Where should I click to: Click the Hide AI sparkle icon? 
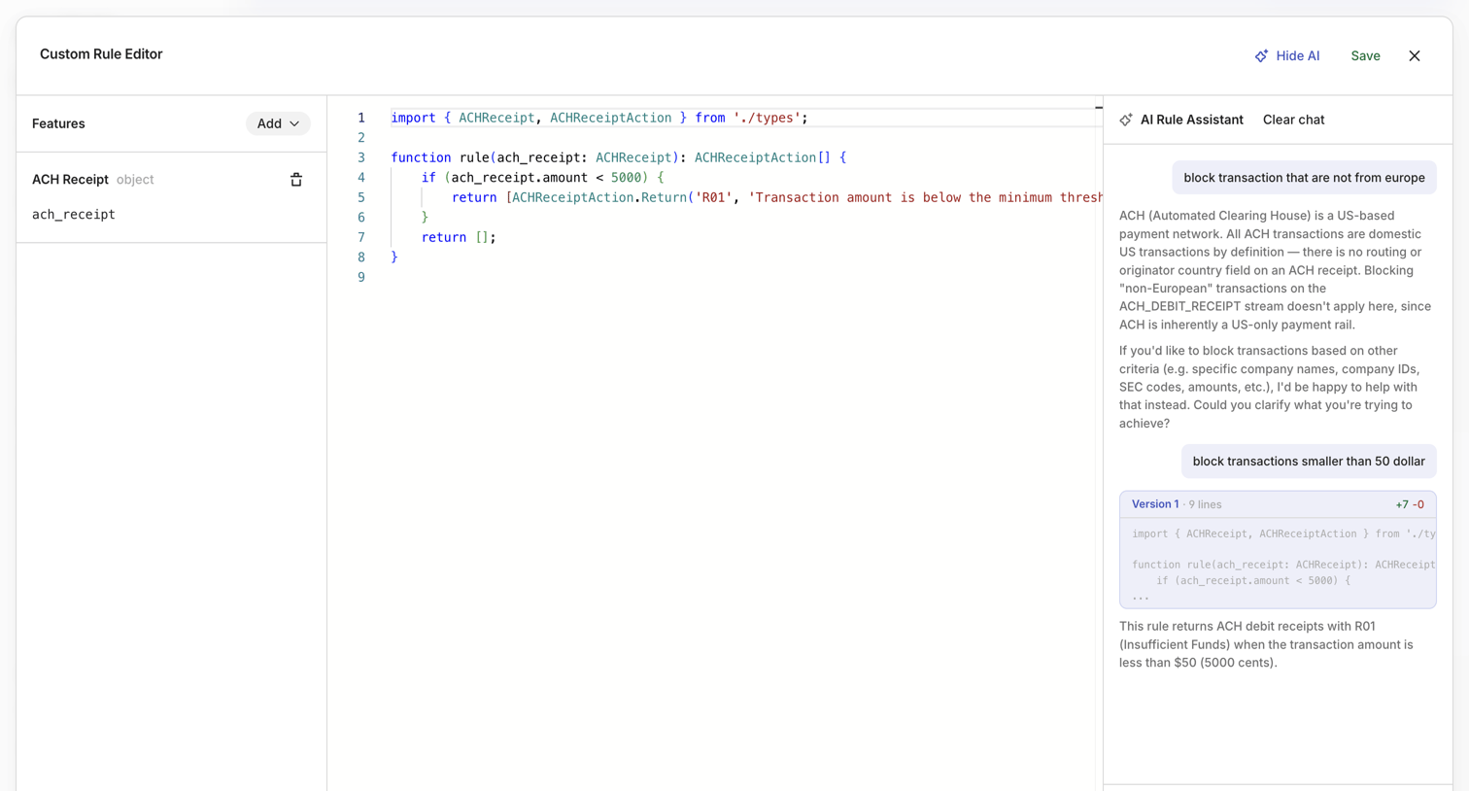pyautogui.click(x=1261, y=56)
